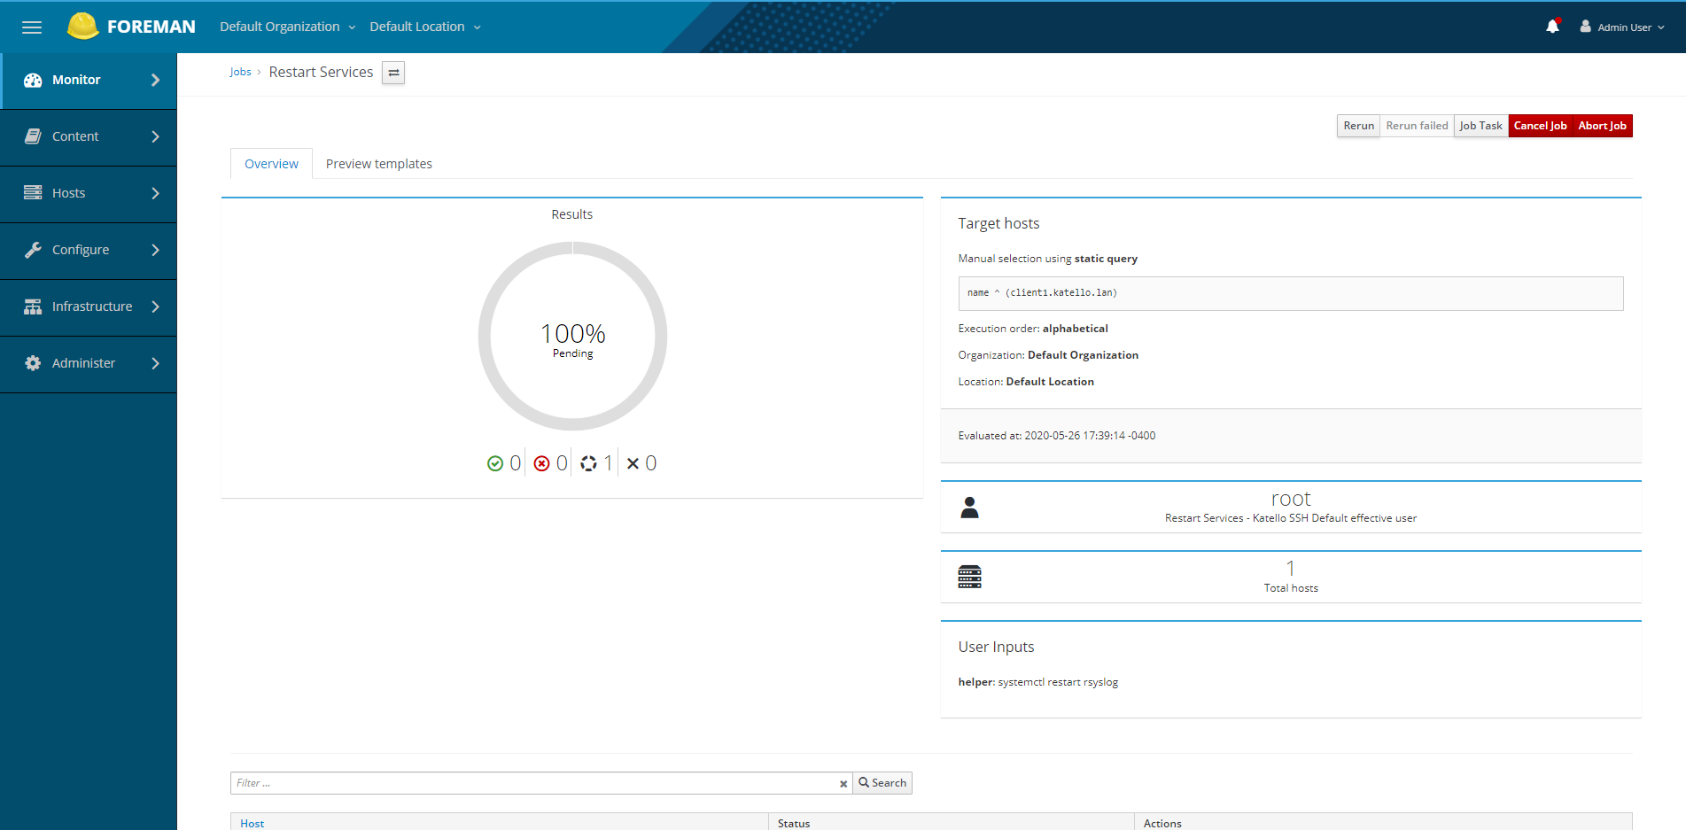Open the Default Location dropdown

424,27
